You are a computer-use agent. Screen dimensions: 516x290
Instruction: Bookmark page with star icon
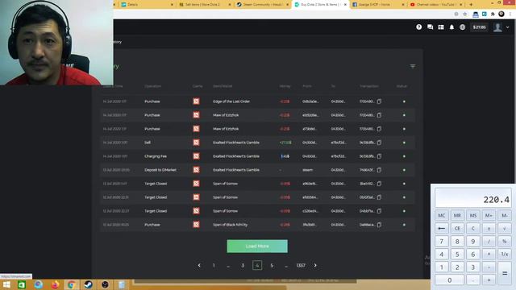[x=465, y=14]
